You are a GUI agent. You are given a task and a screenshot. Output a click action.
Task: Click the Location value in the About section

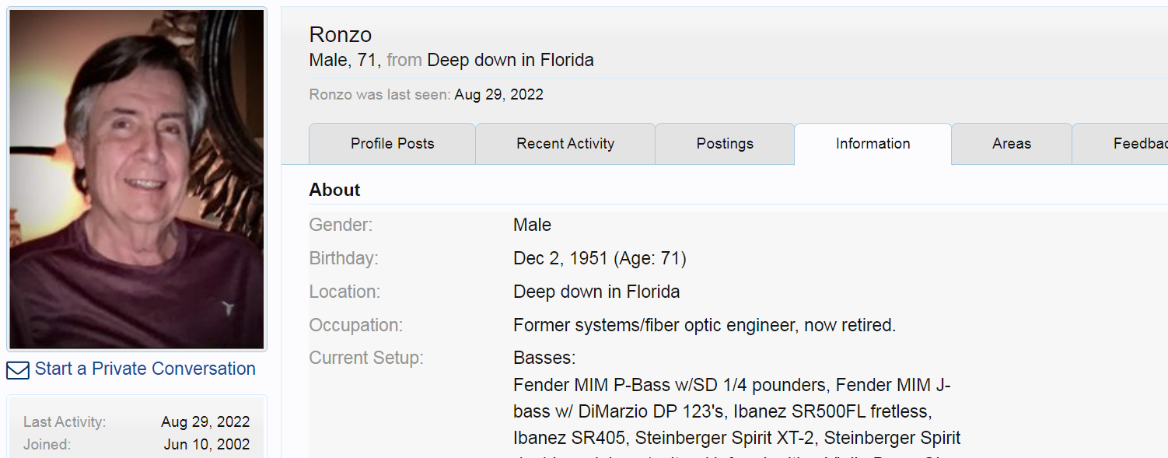(x=596, y=292)
